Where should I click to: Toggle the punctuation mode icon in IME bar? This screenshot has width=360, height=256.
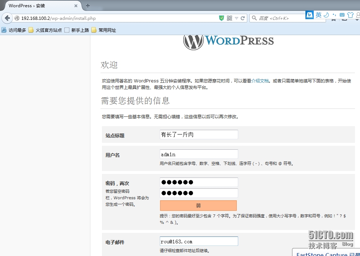(x=334, y=15)
